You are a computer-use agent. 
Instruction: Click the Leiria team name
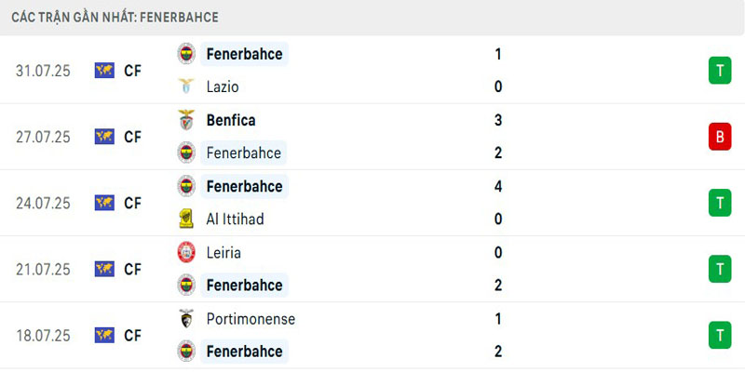[x=224, y=252]
